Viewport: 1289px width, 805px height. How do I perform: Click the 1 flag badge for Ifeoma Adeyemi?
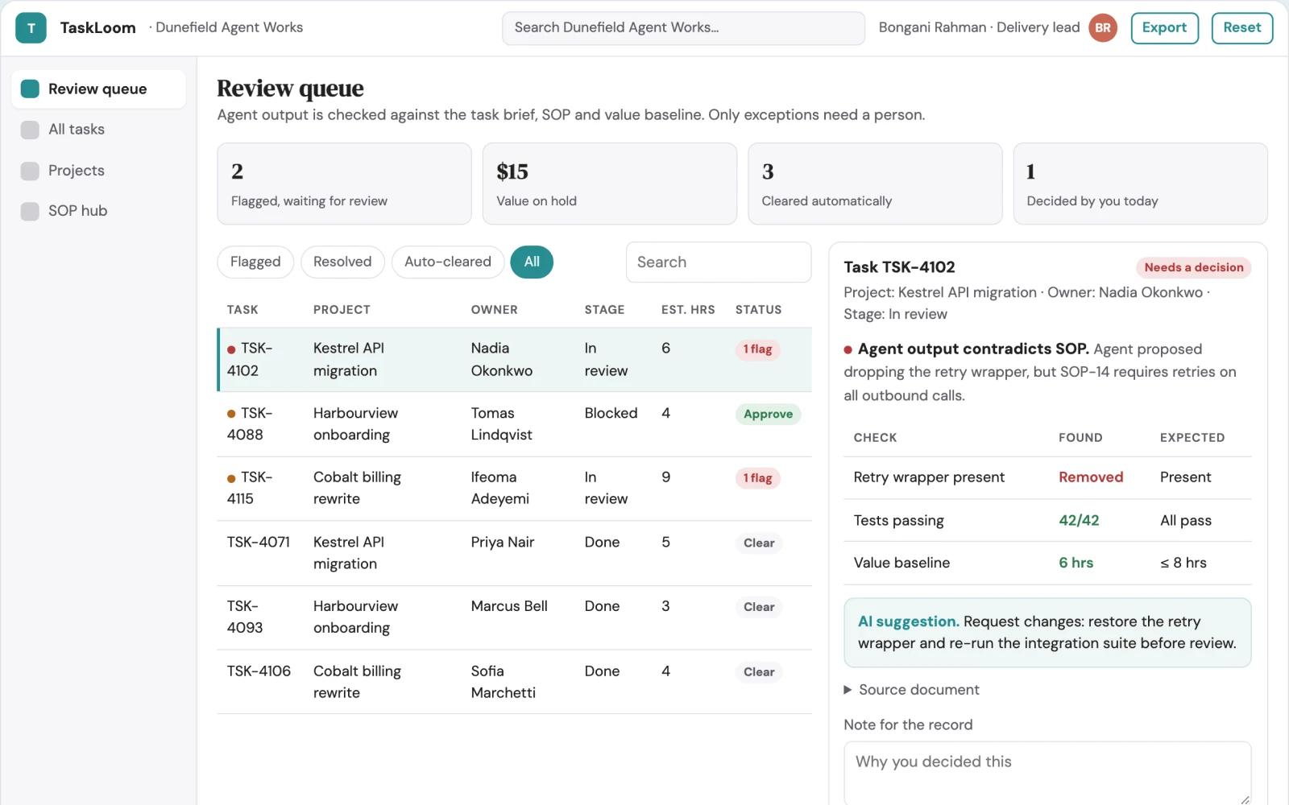(x=757, y=478)
